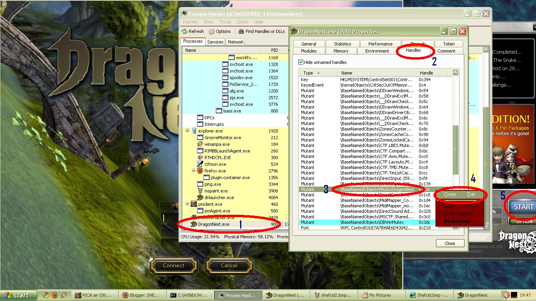
Task: Click the mspaint.exe paint cup icon
Action: tap(200, 191)
